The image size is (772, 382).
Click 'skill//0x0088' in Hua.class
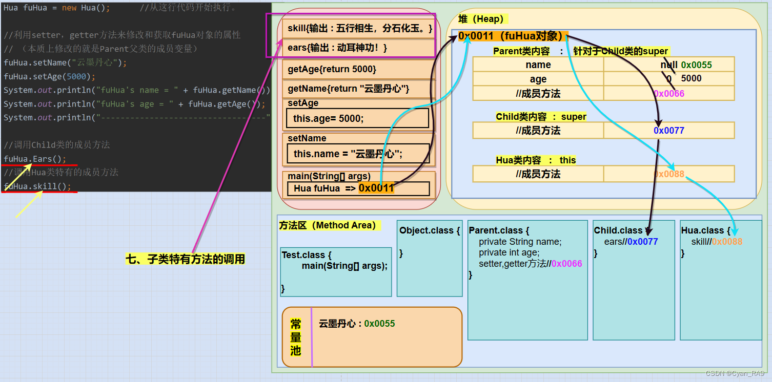point(717,242)
